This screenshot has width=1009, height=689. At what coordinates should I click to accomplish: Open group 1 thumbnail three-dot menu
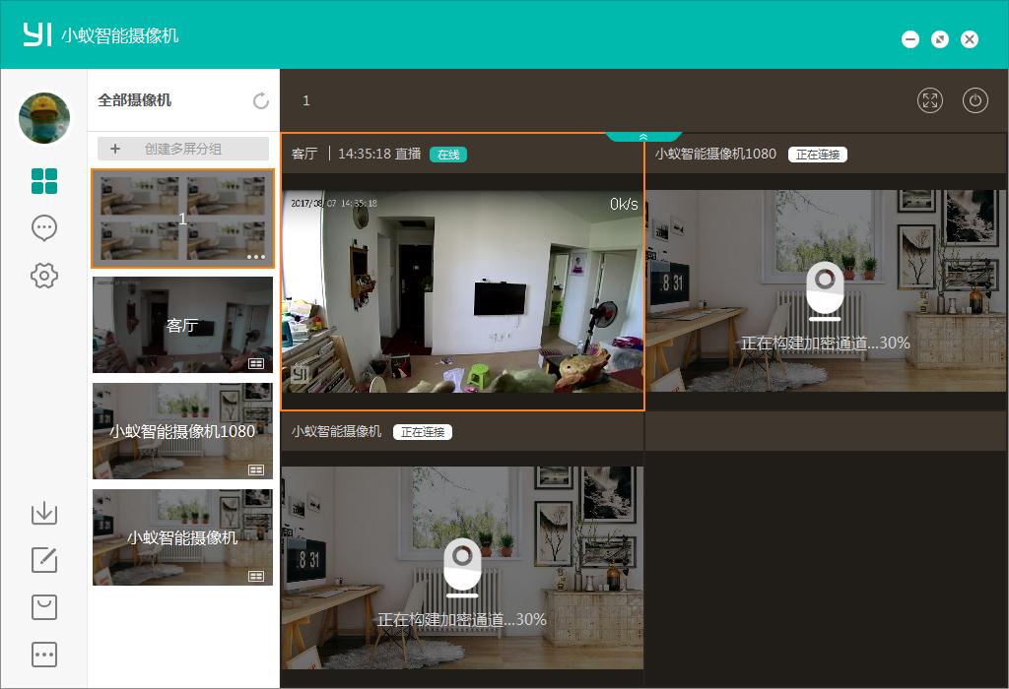[256, 257]
